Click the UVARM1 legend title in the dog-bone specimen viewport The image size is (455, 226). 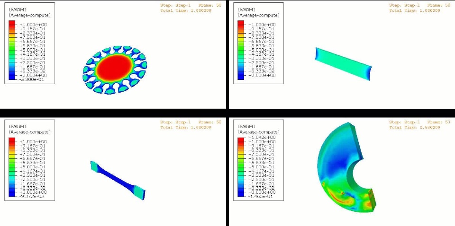pos(17,127)
